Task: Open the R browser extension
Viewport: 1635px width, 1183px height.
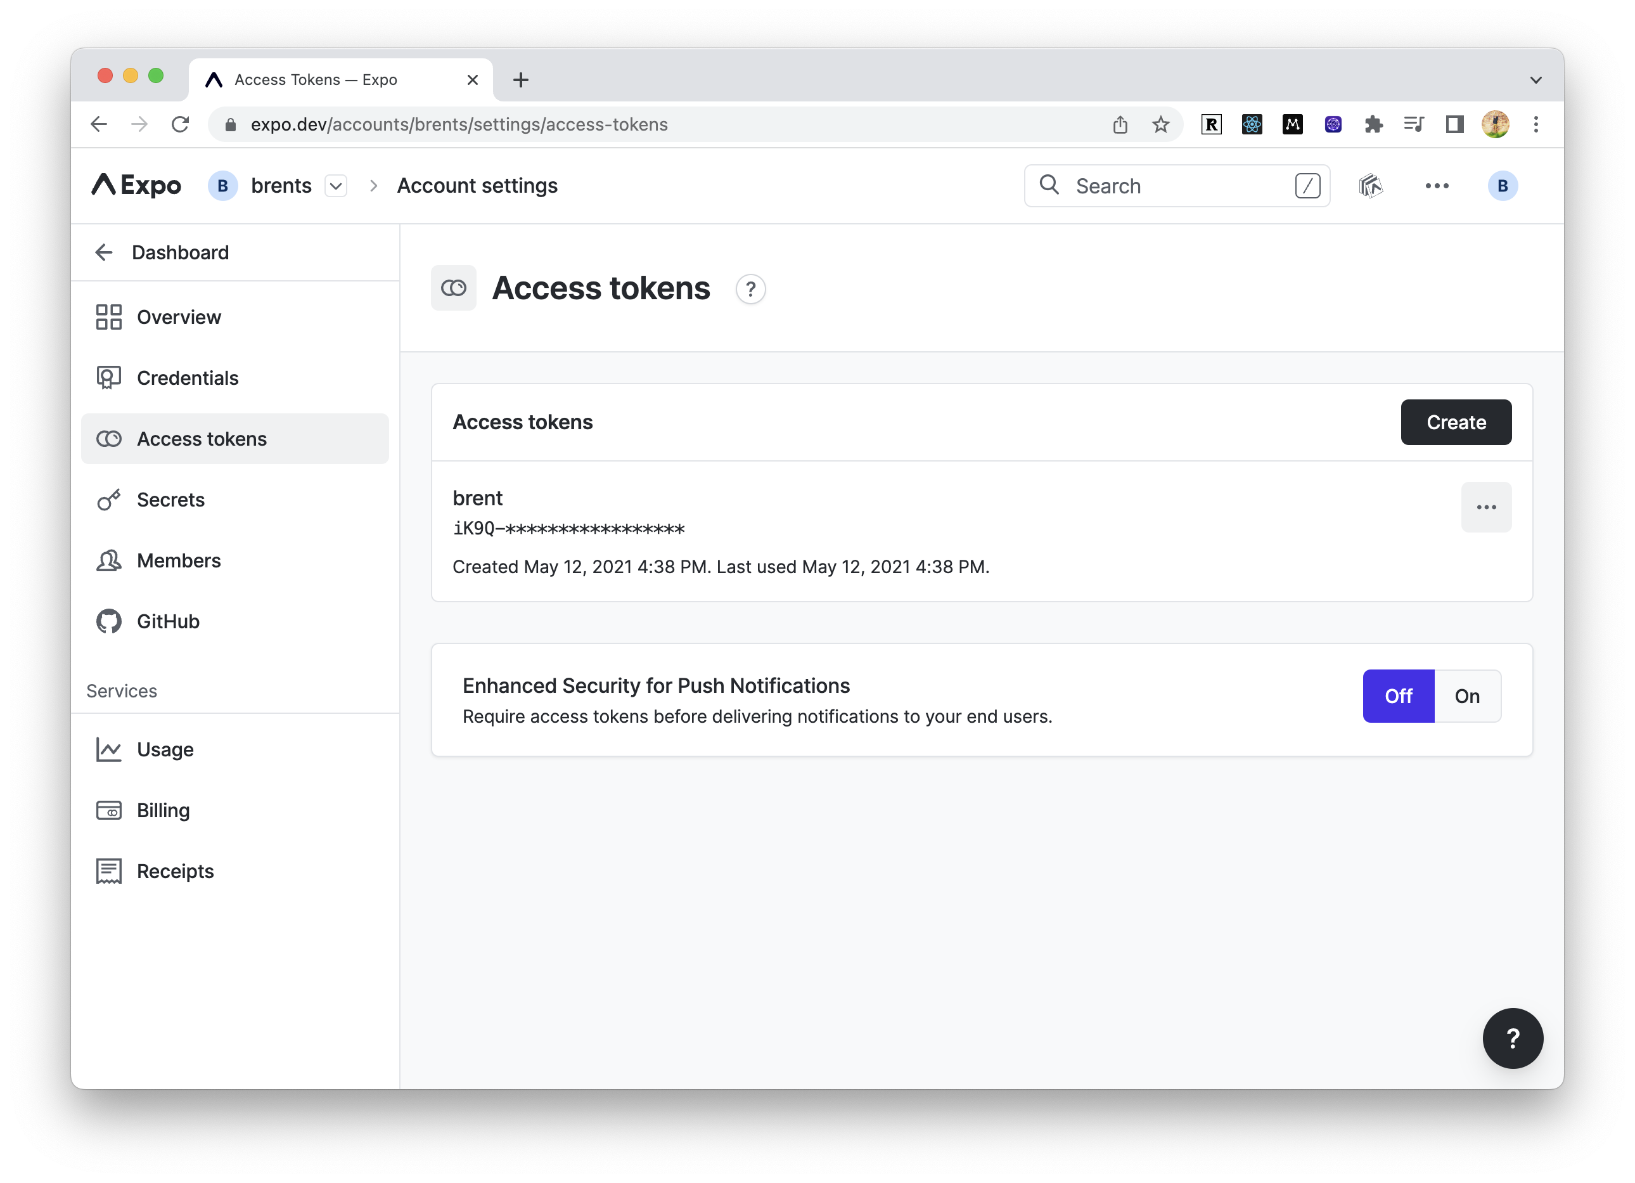Action: tap(1211, 124)
